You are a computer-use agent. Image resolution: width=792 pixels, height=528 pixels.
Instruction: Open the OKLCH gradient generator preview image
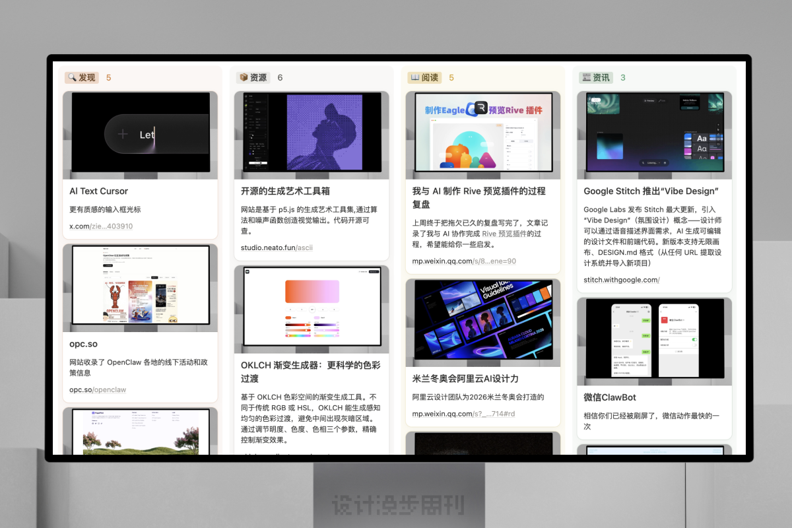tap(312, 309)
